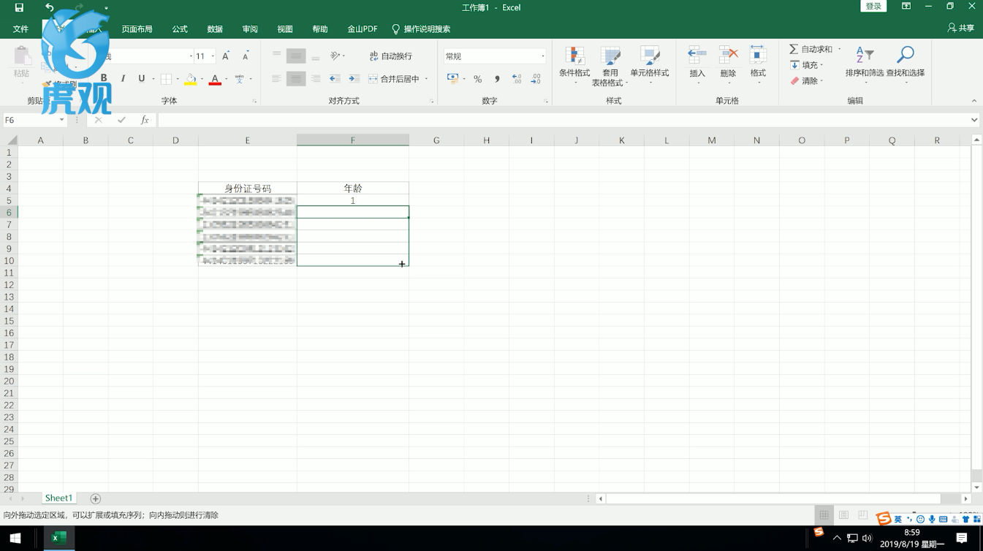Open the 文件 File tab
983x551 pixels.
coord(20,29)
